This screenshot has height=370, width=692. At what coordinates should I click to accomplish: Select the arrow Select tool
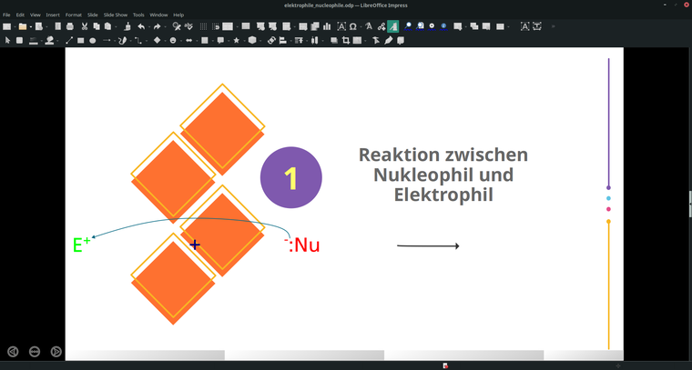7,41
